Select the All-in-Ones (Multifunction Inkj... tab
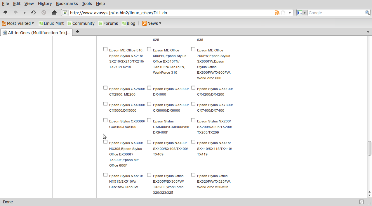The image size is (372, 206). [36, 32]
